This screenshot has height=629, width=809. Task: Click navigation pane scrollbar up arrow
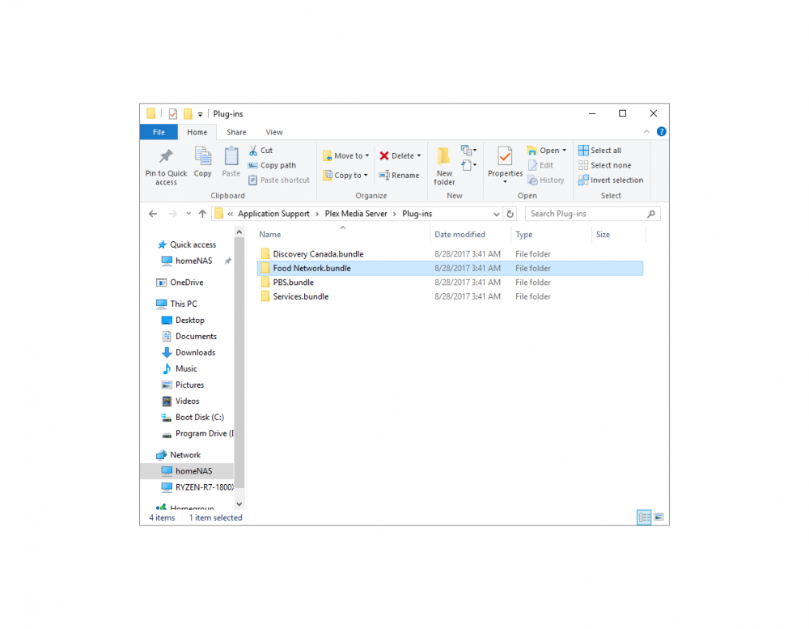point(239,232)
